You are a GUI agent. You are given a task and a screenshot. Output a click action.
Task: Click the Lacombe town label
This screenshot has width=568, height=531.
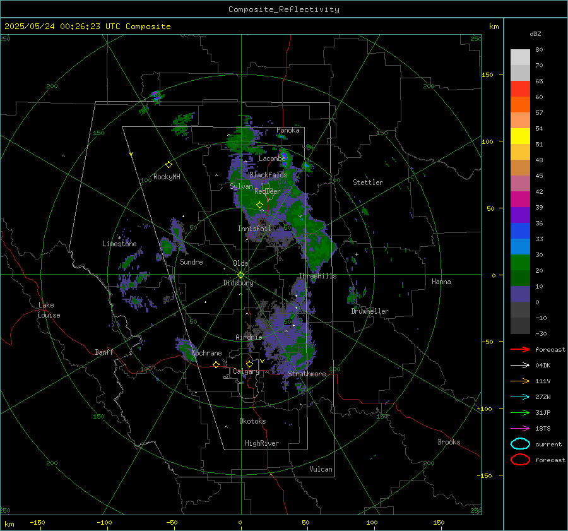[272, 158]
